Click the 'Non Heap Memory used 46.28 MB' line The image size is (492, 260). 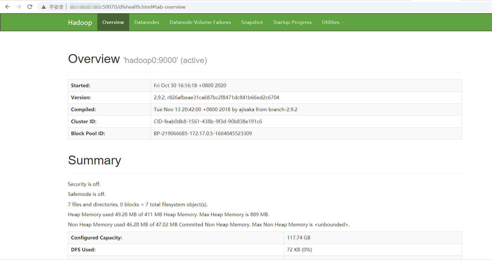[x=209, y=225]
